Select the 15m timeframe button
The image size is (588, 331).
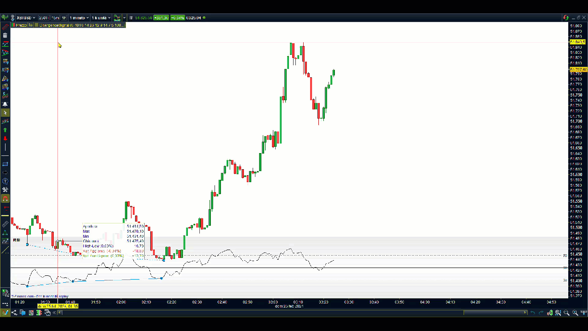(56, 18)
